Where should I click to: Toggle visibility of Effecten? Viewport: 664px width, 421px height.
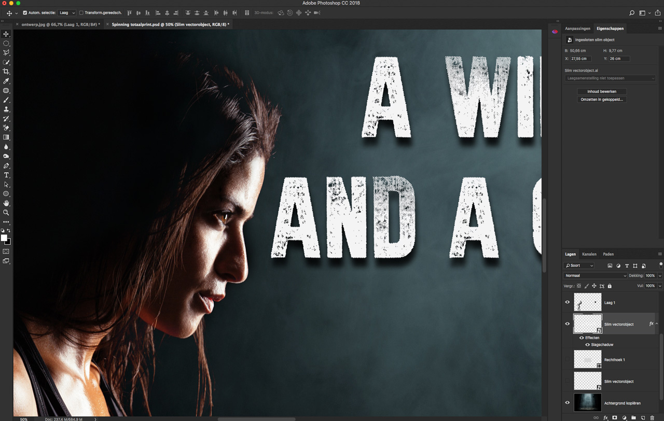(582, 338)
